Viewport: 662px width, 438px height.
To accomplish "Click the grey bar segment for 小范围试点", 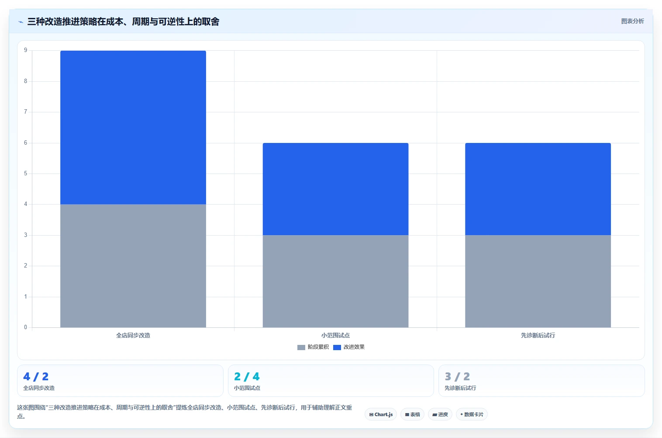I will point(335,281).
